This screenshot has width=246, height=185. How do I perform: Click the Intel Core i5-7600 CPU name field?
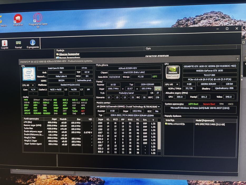[x=56, y=68]
